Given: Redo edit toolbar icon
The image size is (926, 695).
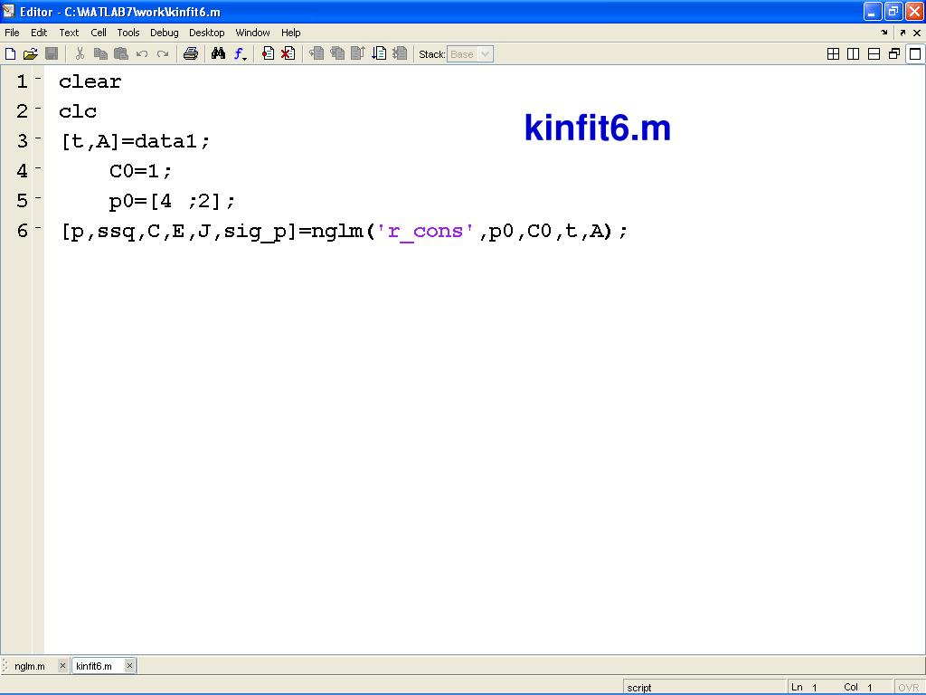Looking at the screenshot, I should (x=163, y=54).
